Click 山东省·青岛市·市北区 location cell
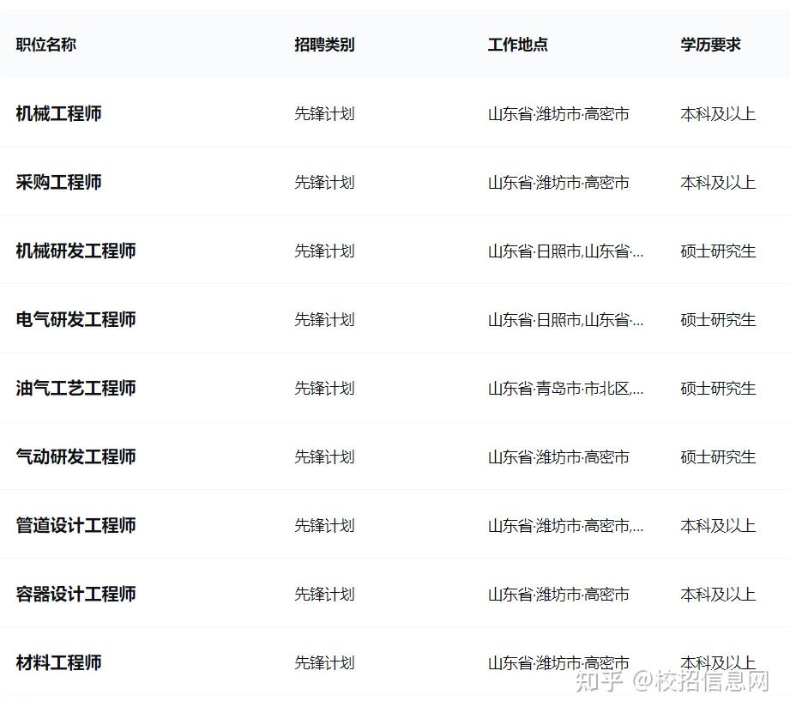The image size is (790, 713). 565,388
